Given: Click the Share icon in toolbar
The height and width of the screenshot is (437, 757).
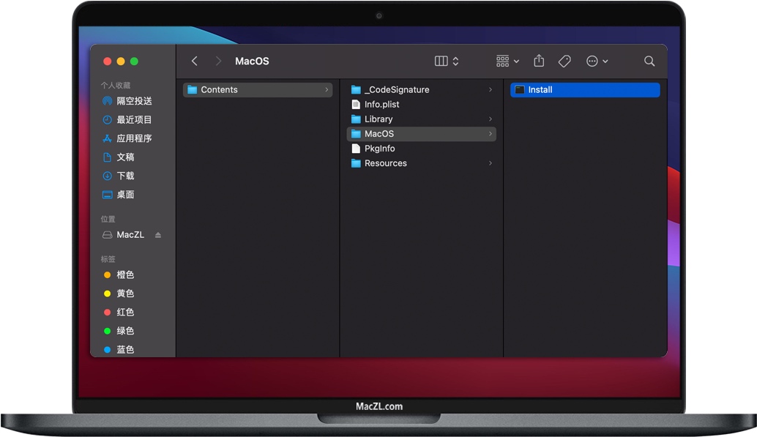Looking at the screenshot, I should click(x=540, y=61).
